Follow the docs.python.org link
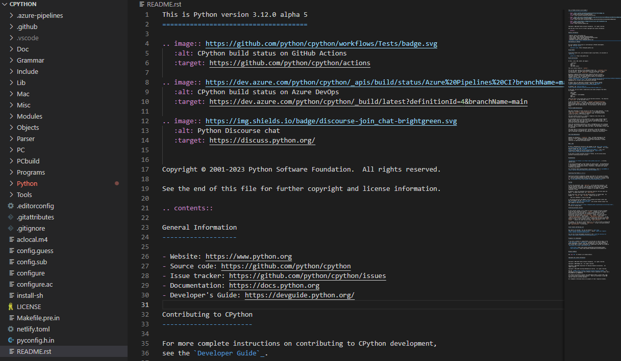 tap(274, 286)
